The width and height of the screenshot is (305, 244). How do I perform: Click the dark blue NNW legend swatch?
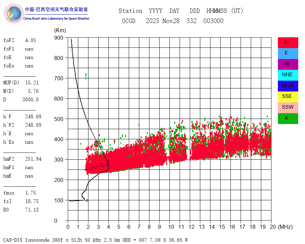click(x=288, y=86)
